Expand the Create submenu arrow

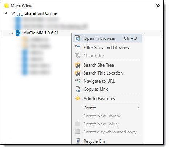pyautogui.click(x=138, y=108)
